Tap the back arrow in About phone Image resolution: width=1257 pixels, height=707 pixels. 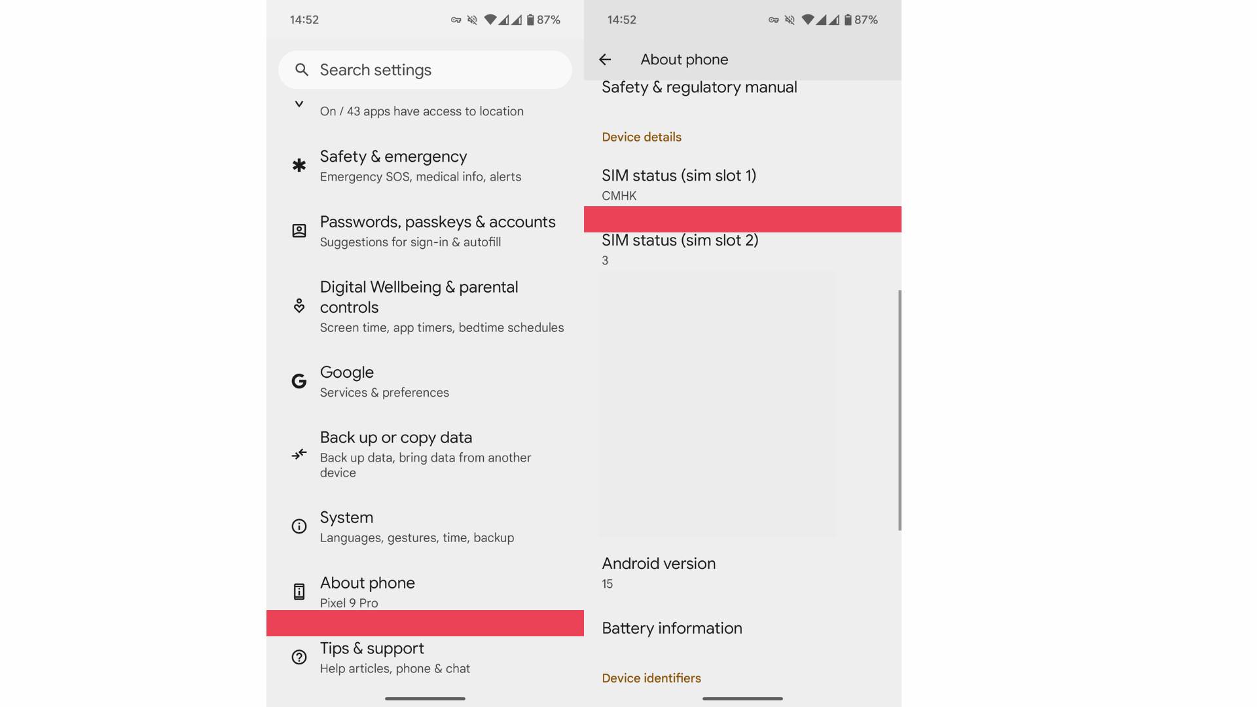[x=605, y=60]
